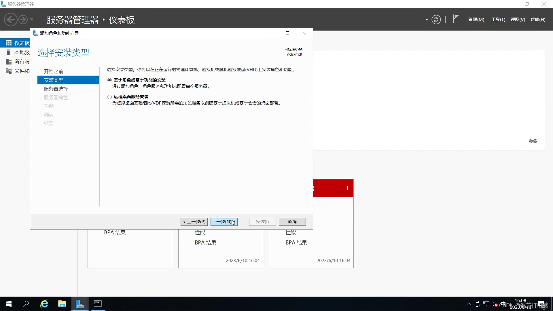This screenshot has width=553, height=311.
Task: Click Server Manager taskbar icon
Action: (80, 304)
